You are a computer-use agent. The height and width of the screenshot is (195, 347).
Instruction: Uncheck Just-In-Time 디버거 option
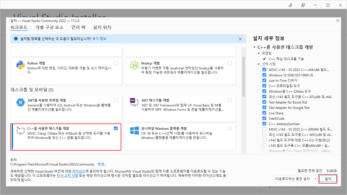(x=264, y=80)
